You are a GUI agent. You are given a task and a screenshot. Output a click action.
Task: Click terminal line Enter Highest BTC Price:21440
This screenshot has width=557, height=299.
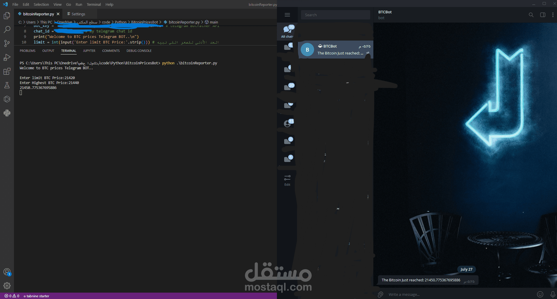click(x=49, y=83)
